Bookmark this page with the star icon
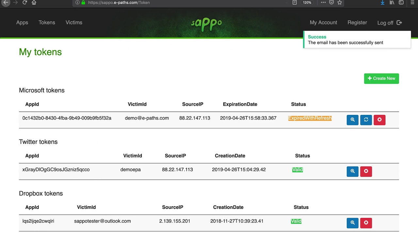The image size is (418, 235). (340, 2)
